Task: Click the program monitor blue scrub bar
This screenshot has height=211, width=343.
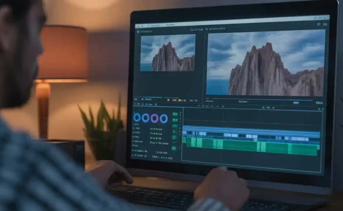Action: 262,99
